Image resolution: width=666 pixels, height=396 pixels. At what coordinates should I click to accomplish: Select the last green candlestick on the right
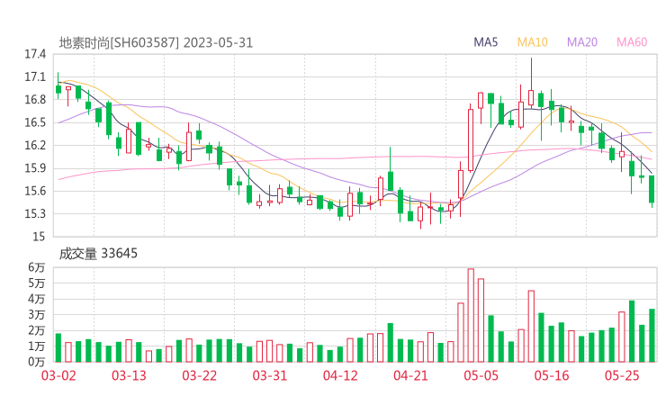[652, 189]
